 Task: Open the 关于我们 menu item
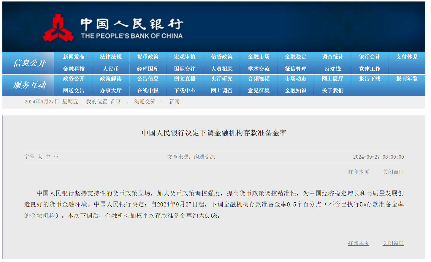tap(333, 91)
